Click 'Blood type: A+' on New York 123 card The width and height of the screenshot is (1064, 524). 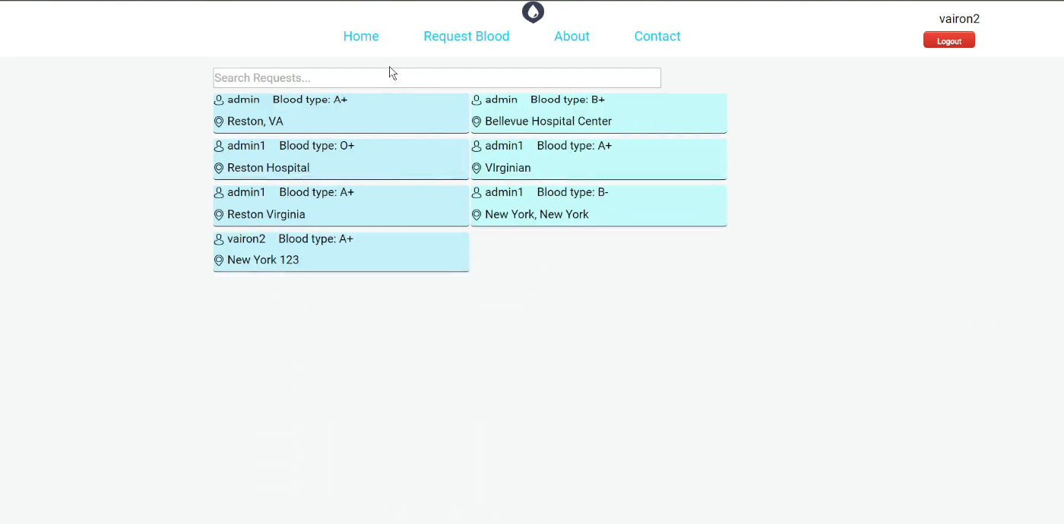(x=316, y=239)
